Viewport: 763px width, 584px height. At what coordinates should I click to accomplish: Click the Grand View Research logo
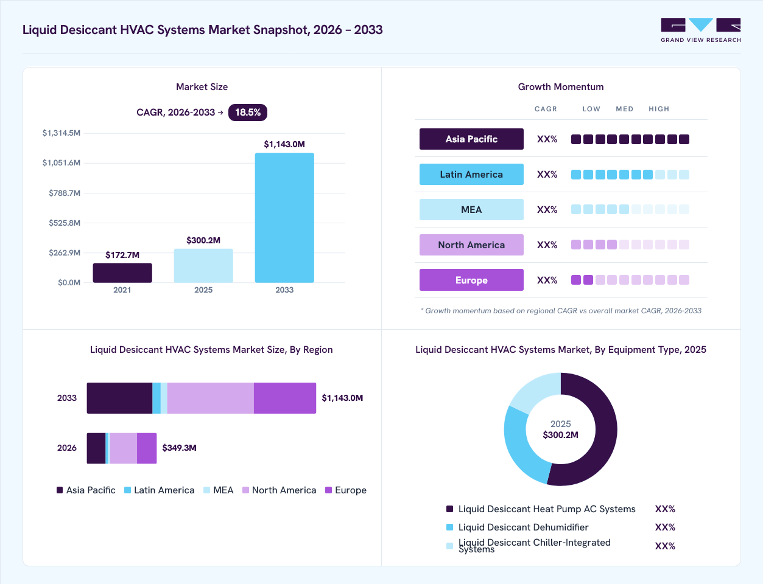point(701,30)
